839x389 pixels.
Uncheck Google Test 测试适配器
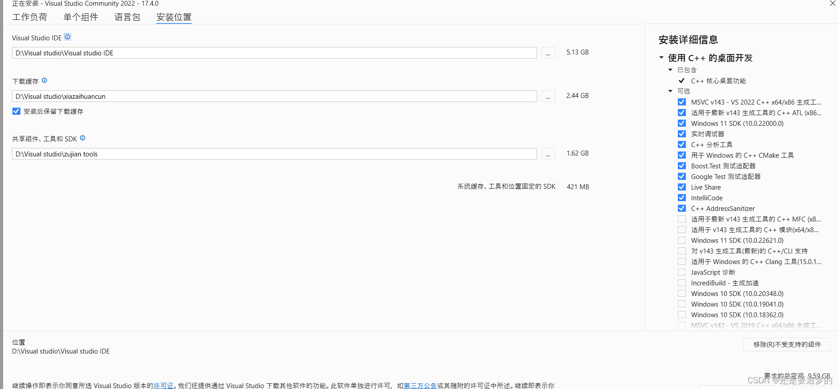(x=682, y=176)
